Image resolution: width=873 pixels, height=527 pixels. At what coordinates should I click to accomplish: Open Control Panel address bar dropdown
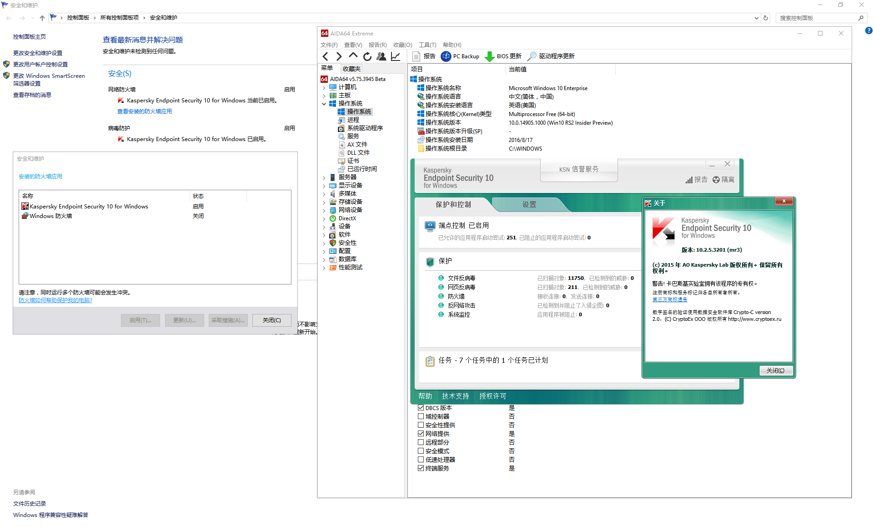(756, 18)
